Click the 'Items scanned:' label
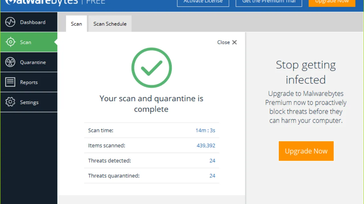 pyautogui.click(x=107, y=145)
